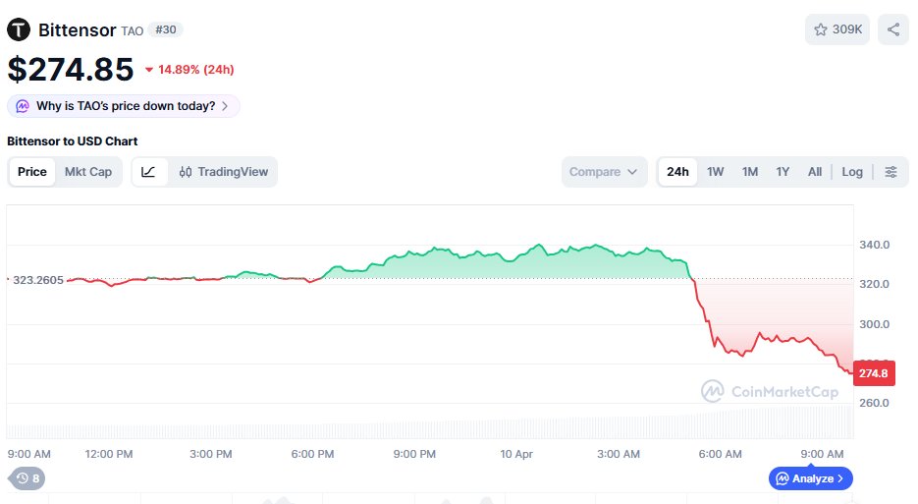Click the Bittensor TAO logo icon

(19, 29)
